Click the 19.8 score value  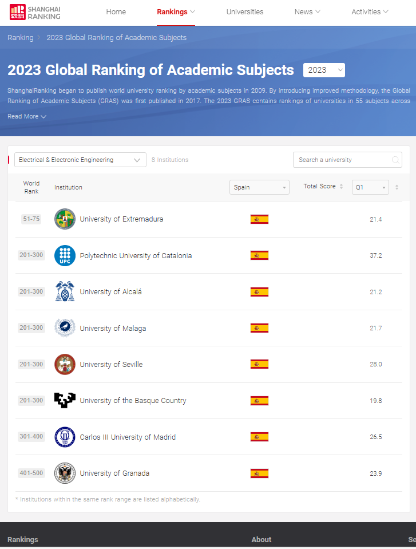click(x=376, y=401)
